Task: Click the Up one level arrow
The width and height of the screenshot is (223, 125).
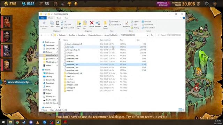Action: (x=52, y=35)
